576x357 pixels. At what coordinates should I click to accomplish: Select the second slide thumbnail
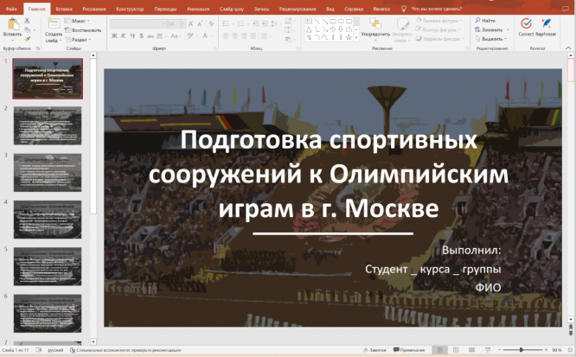48,124
